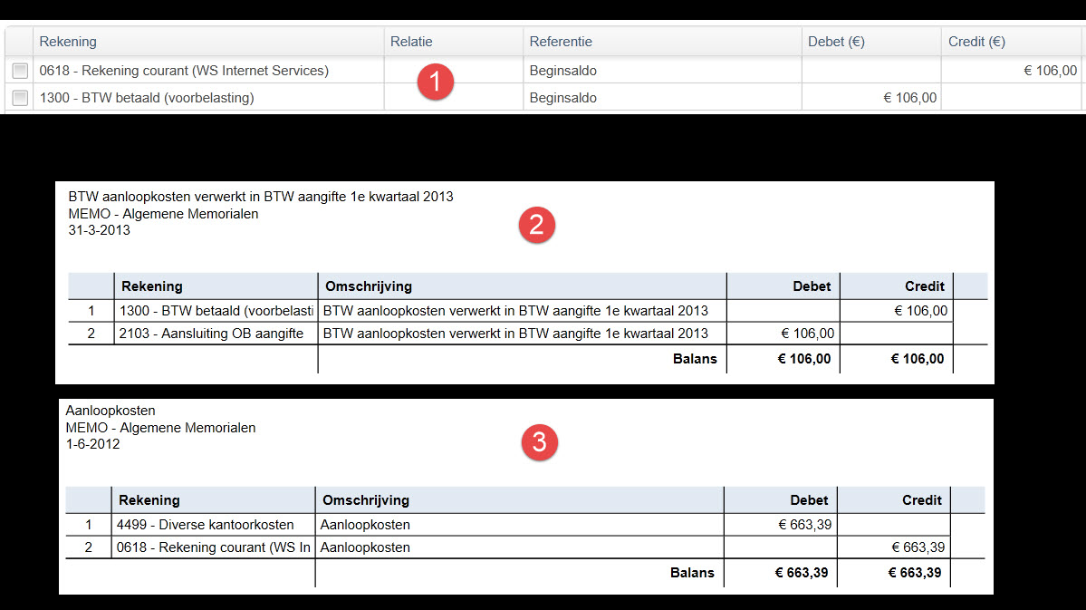Open the 0618 - Rekening courant (WS Internet Services) entry
The width and height of the screenshot is (1086, 610).
[184, 71]
